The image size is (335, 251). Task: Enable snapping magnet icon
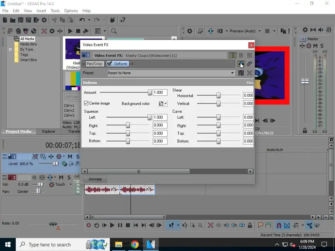[279, 225]
